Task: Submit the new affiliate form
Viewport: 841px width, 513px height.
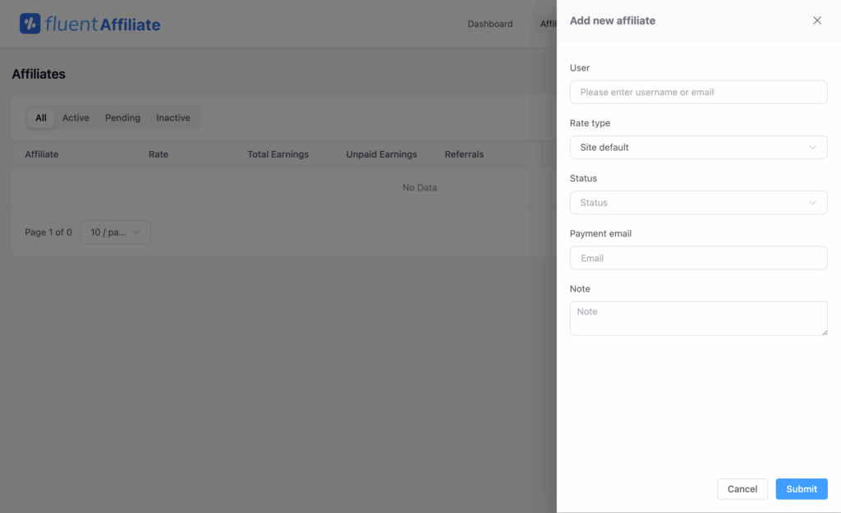Action: coord(801,488)
